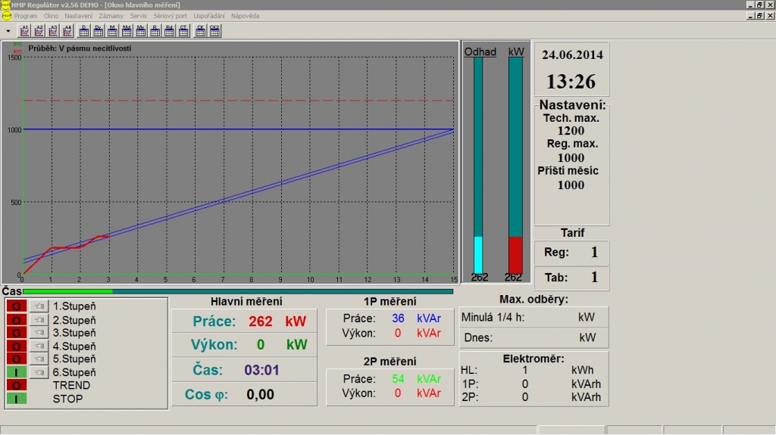
Task: Open the M table toolbar icon
Action: [112, 31]
